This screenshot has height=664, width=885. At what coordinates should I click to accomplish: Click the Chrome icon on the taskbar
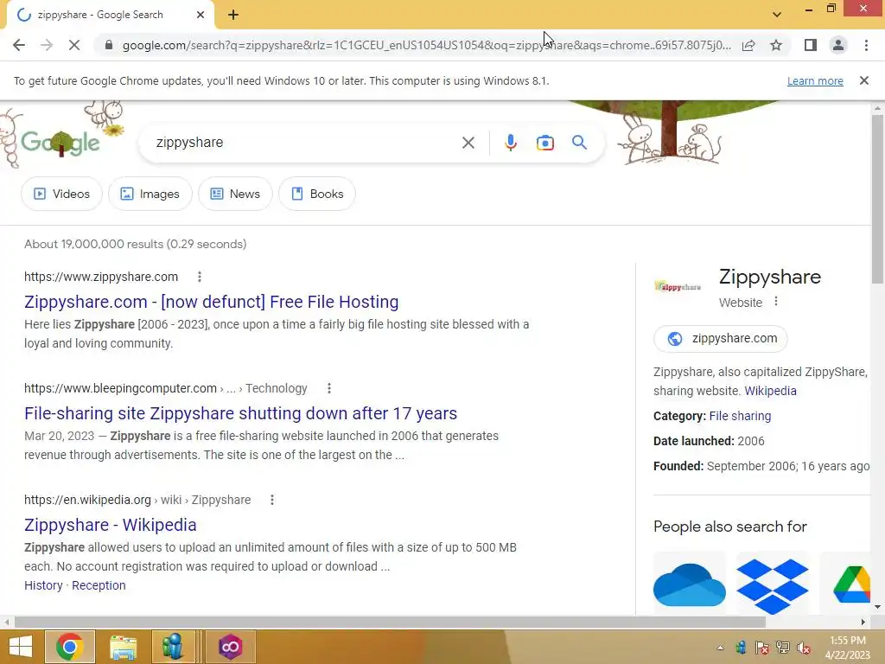[x=70, y=647]
